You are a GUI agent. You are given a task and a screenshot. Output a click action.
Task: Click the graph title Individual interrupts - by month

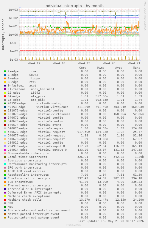click(74, 6)
